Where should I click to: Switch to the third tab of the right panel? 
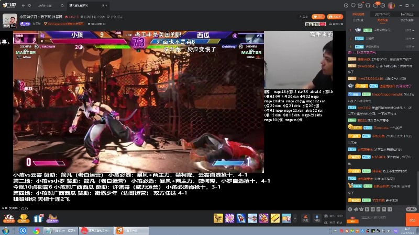[407, 14]
